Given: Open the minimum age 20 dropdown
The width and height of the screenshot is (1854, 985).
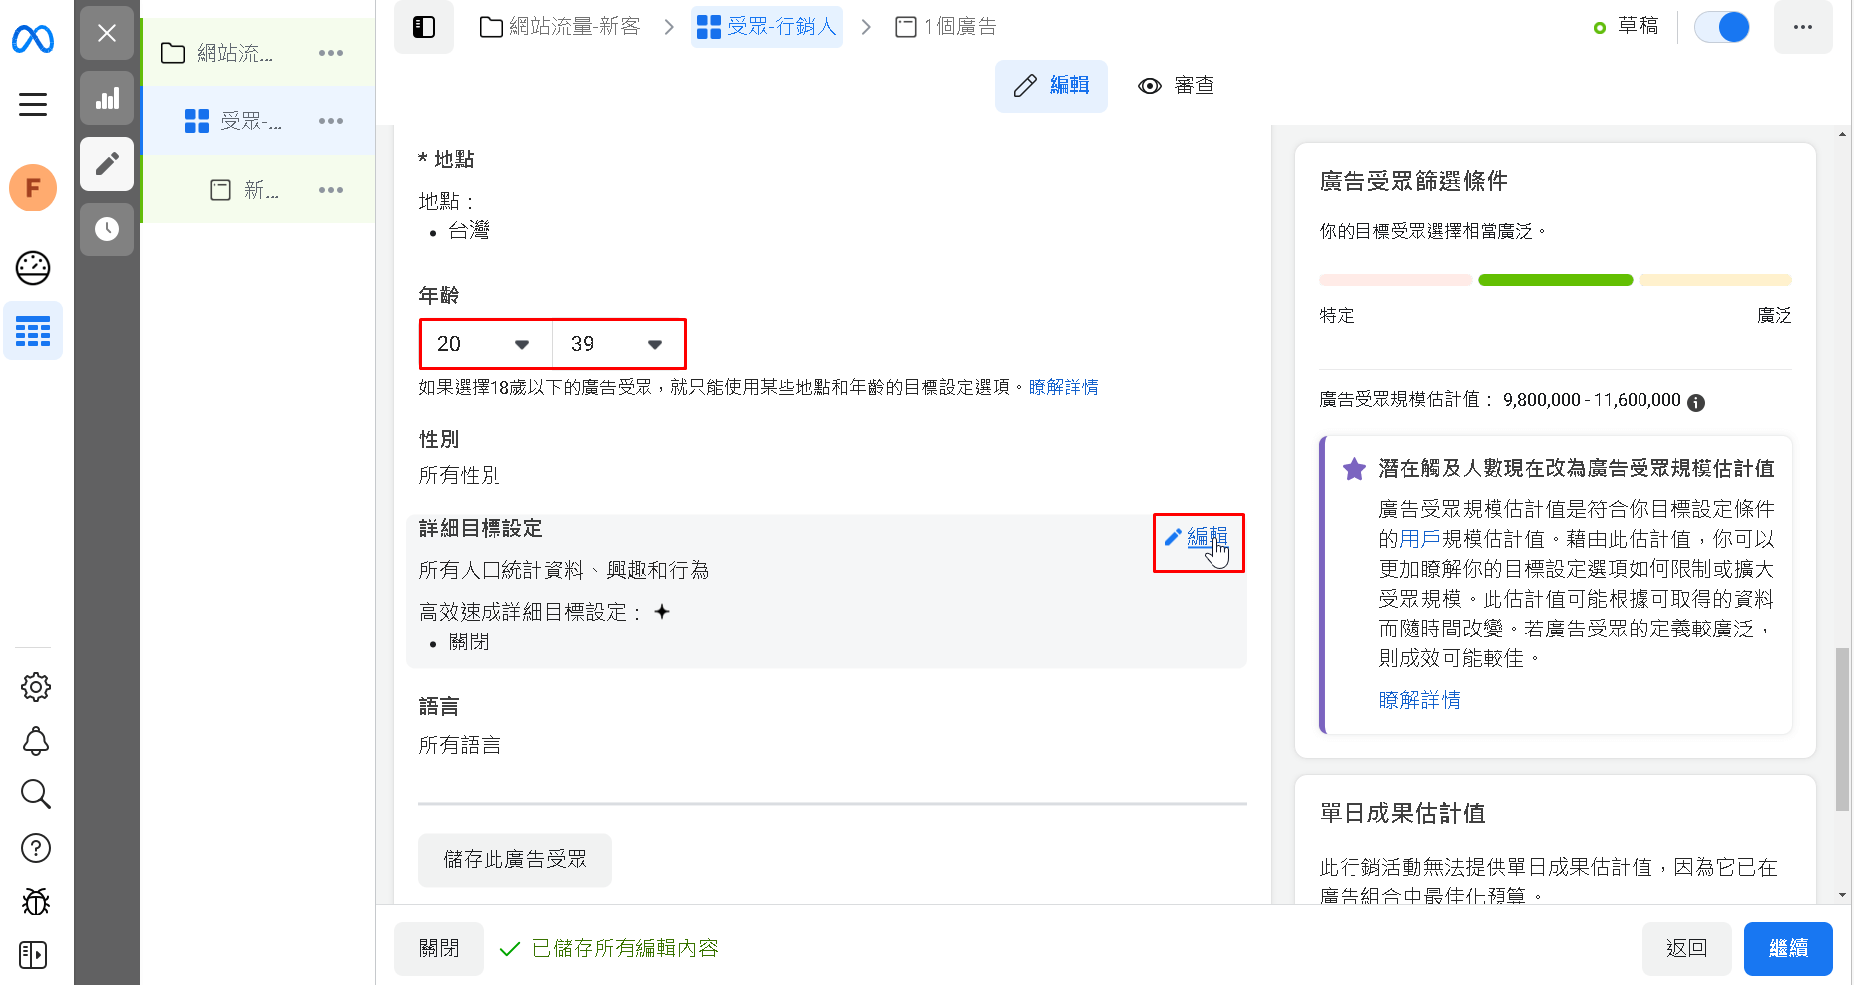Looking at the screenshot, I should pos(486,344).
